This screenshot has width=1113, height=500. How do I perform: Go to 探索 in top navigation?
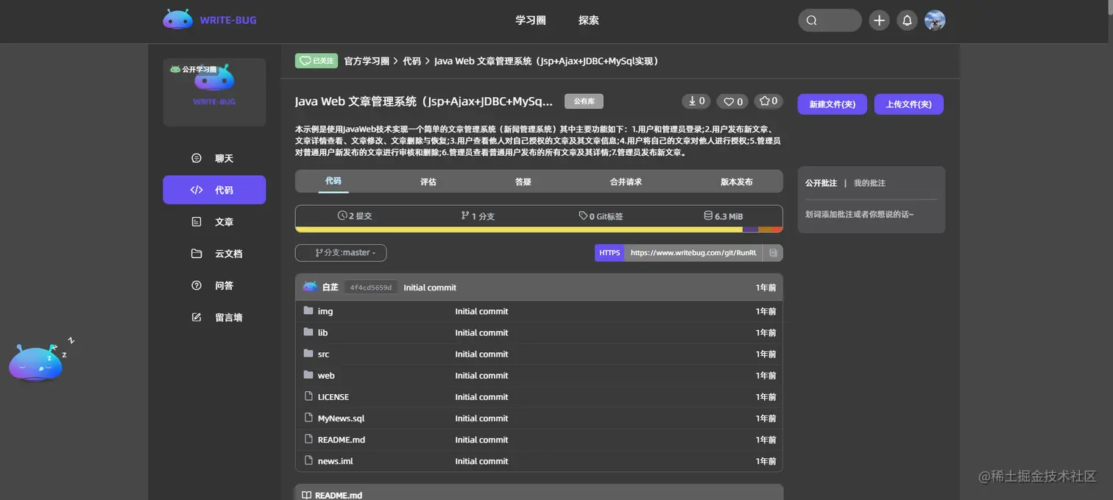point(589,21)
